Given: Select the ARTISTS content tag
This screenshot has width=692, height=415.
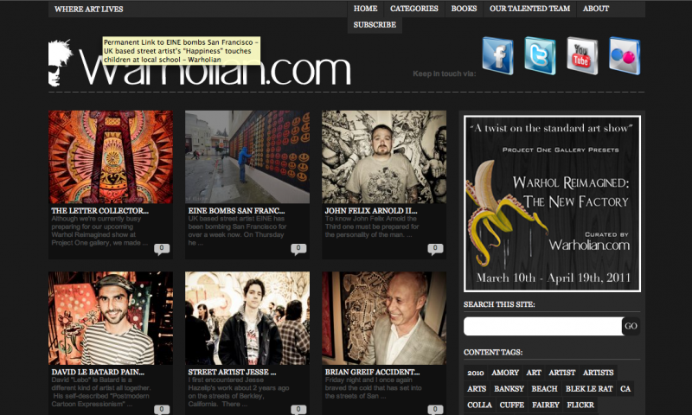Looking at the screenshot, I should click(598, 373).
